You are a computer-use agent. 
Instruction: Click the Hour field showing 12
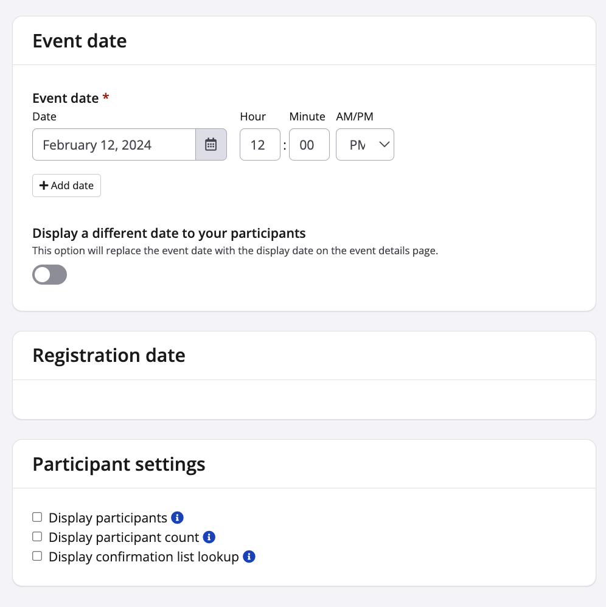260,145
